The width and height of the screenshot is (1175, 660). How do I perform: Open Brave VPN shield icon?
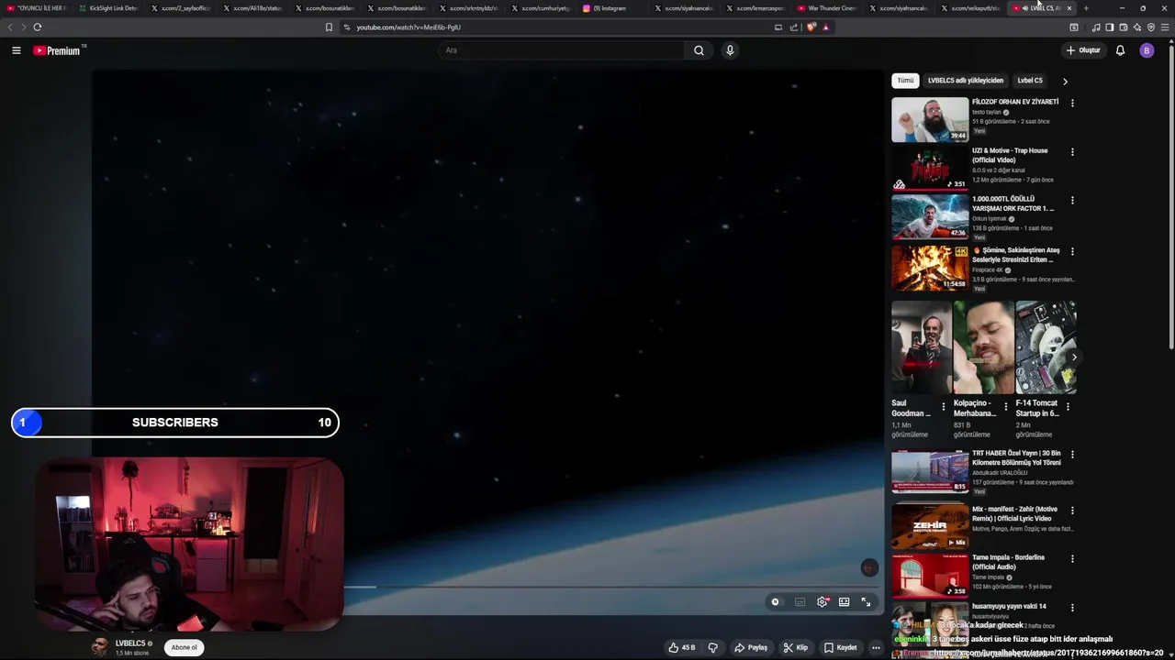[x=1151, y=27]
